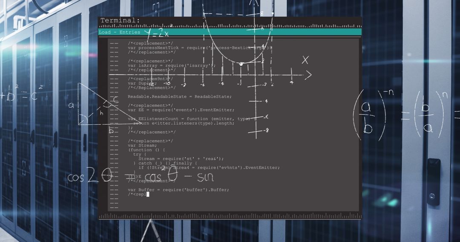
Task: Click the misspelled "/*<replacem9nt>*/" comment line
Action: click(x=150, y=79)
